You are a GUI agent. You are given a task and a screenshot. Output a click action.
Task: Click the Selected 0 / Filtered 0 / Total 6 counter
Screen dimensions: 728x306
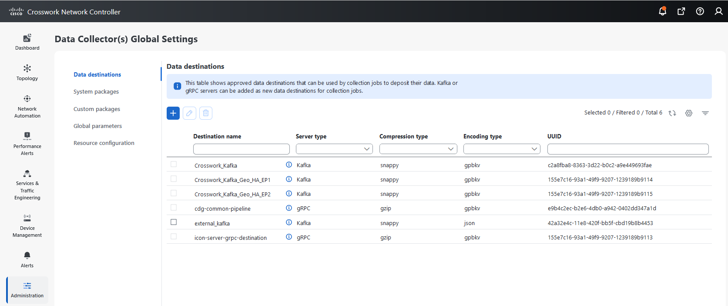(x=623, y=113)
